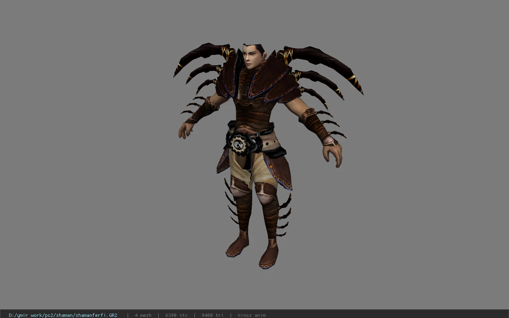Click the file path shamanferfi.GR2 in status bar
This screenshot has width=509, height=318.
tap(63, 315)
